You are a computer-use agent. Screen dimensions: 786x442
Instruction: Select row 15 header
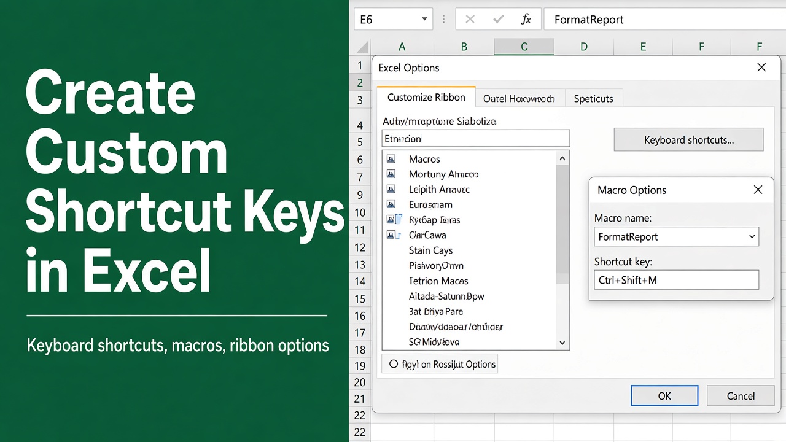point(360,299)
